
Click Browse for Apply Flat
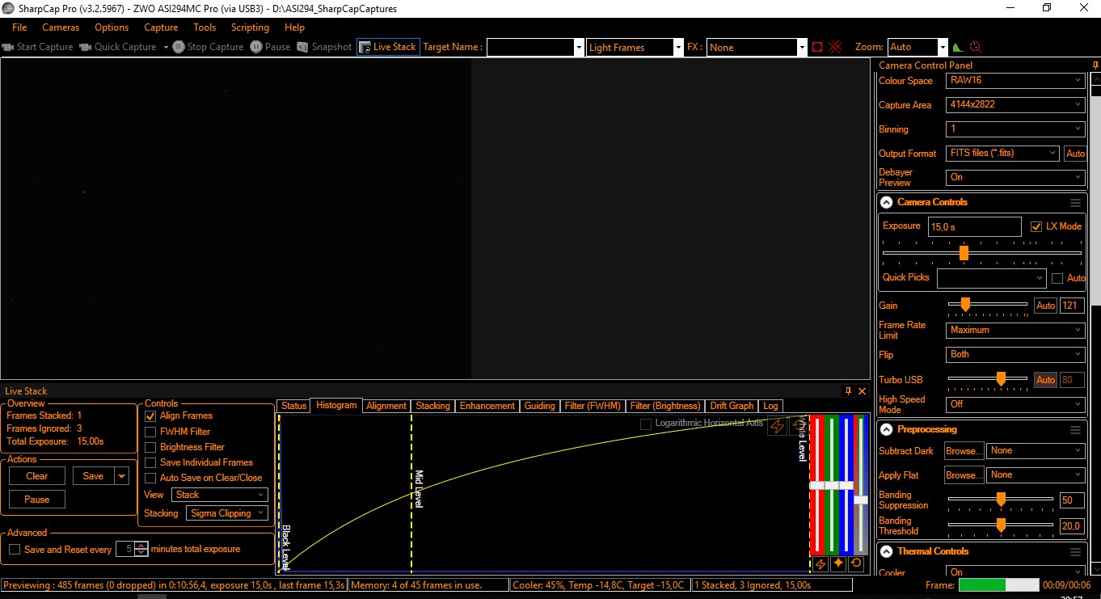(964, 475)
